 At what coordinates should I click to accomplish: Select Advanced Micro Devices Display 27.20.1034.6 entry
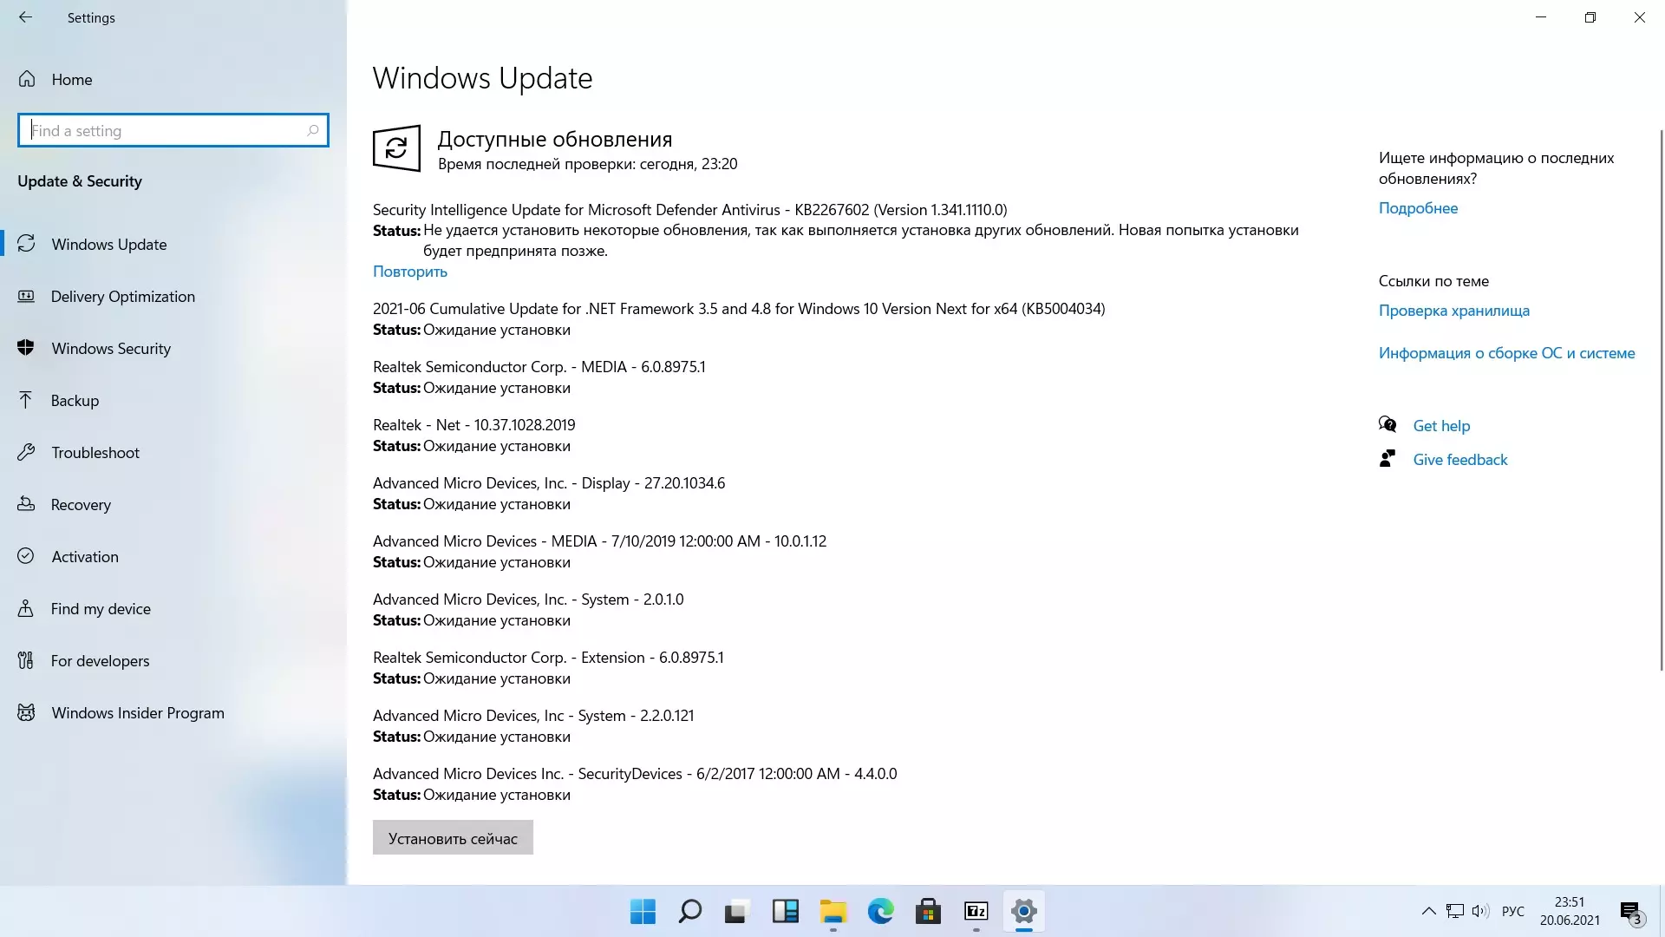point(549,483)
